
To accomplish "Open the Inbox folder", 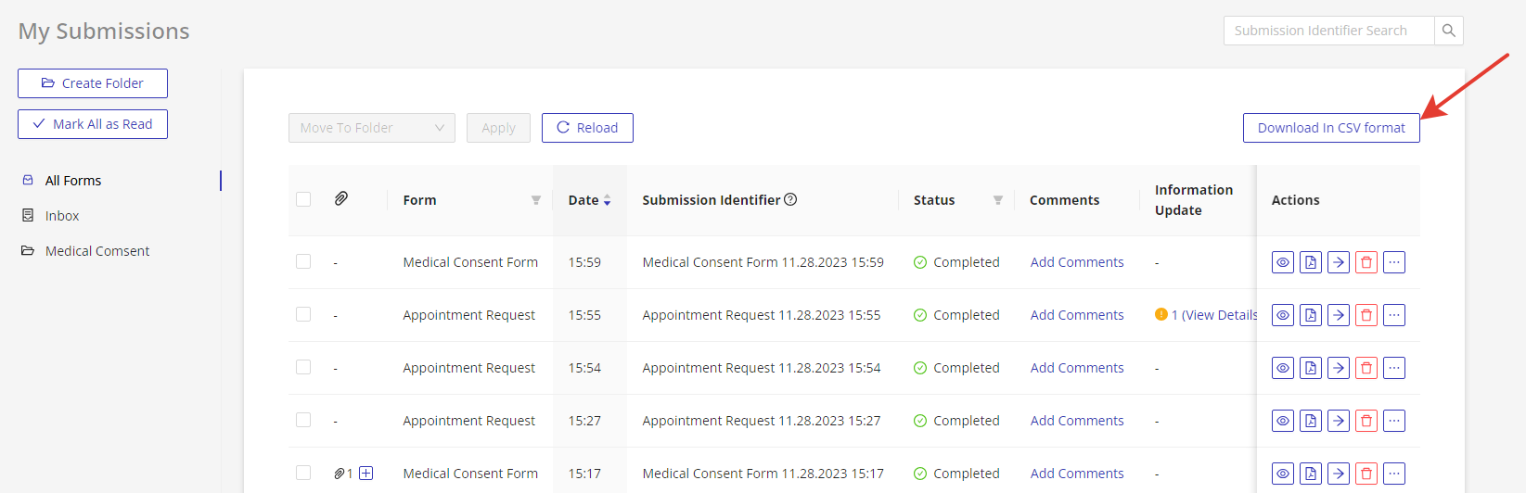I will (x=62, y=216).
